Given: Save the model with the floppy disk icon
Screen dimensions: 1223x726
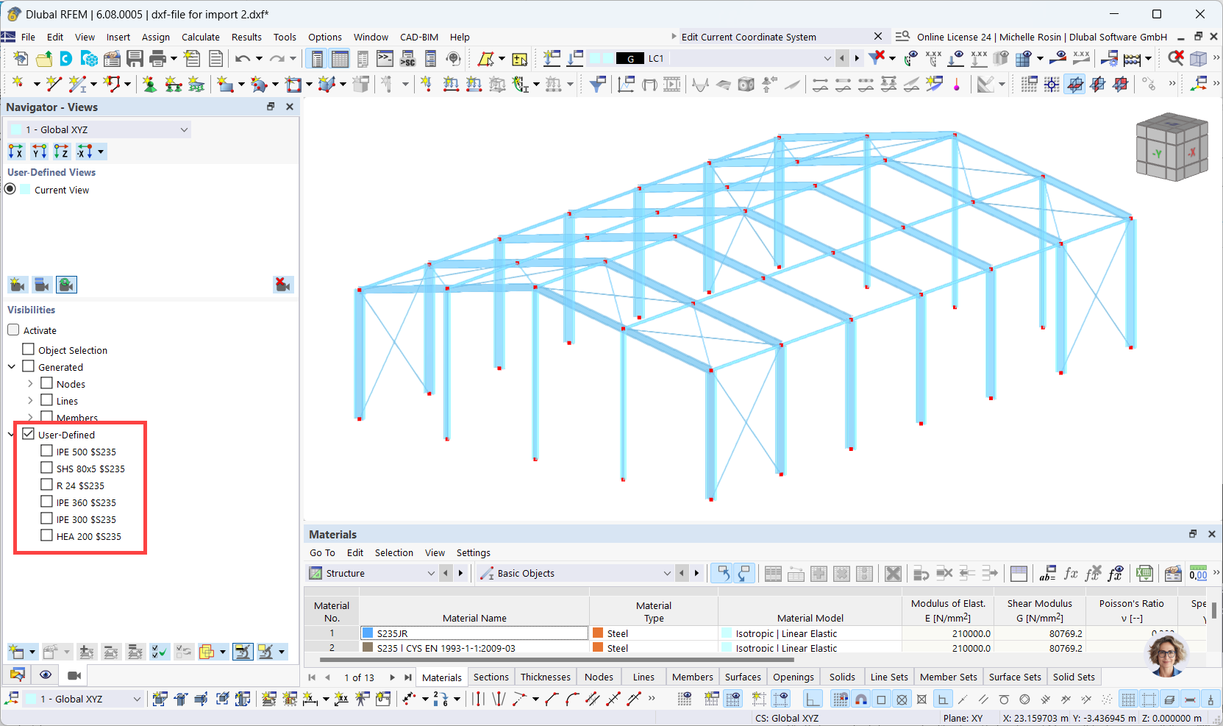Looking at the screenshot, I should tap(135, 59).
